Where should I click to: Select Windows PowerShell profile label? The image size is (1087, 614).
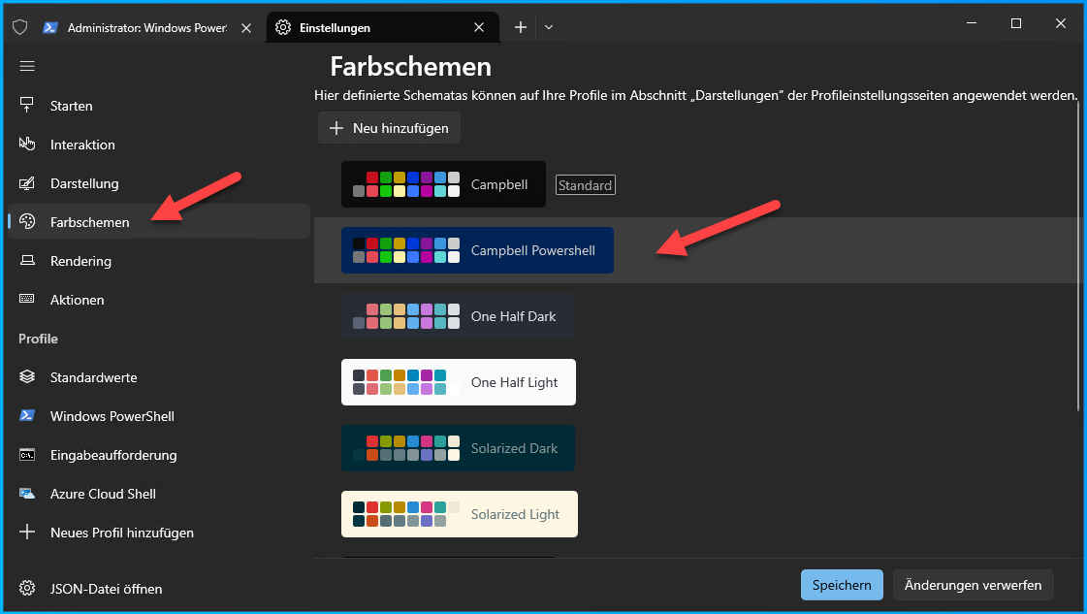pyautogui.click(x=112, y=416)
